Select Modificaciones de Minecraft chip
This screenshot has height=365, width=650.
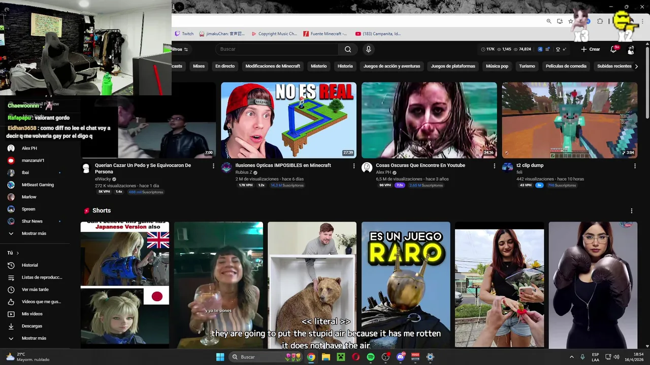[x=273, y=66]
